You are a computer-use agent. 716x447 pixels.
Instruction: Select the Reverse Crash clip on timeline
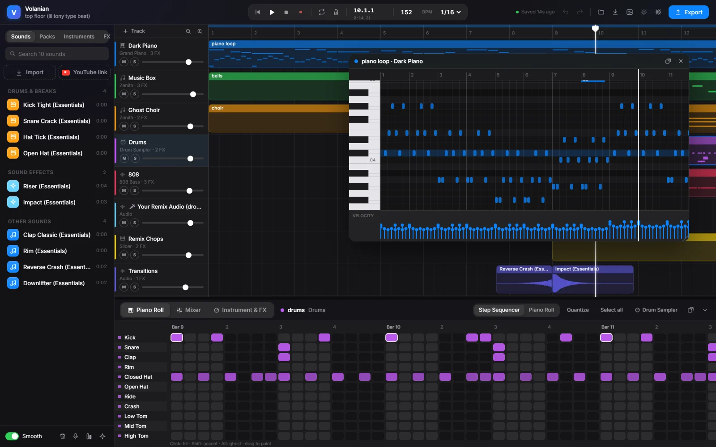524,279
